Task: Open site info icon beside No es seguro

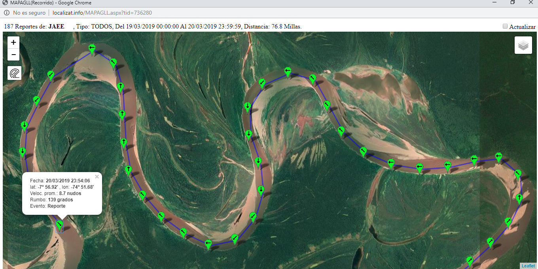Action: point(6,13)
